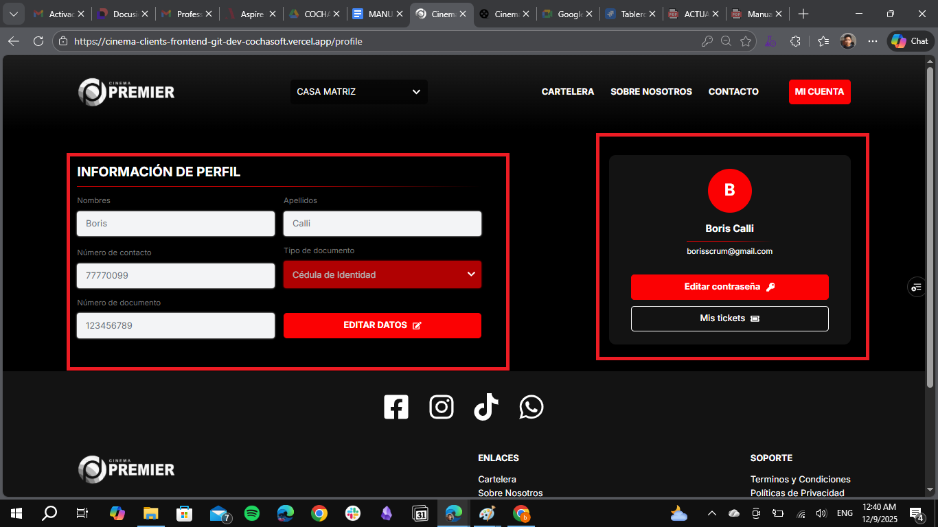Expand the CASA MATRIZ branch dropdown
This screenshot has height=527, width=938.
pos(358,92)
